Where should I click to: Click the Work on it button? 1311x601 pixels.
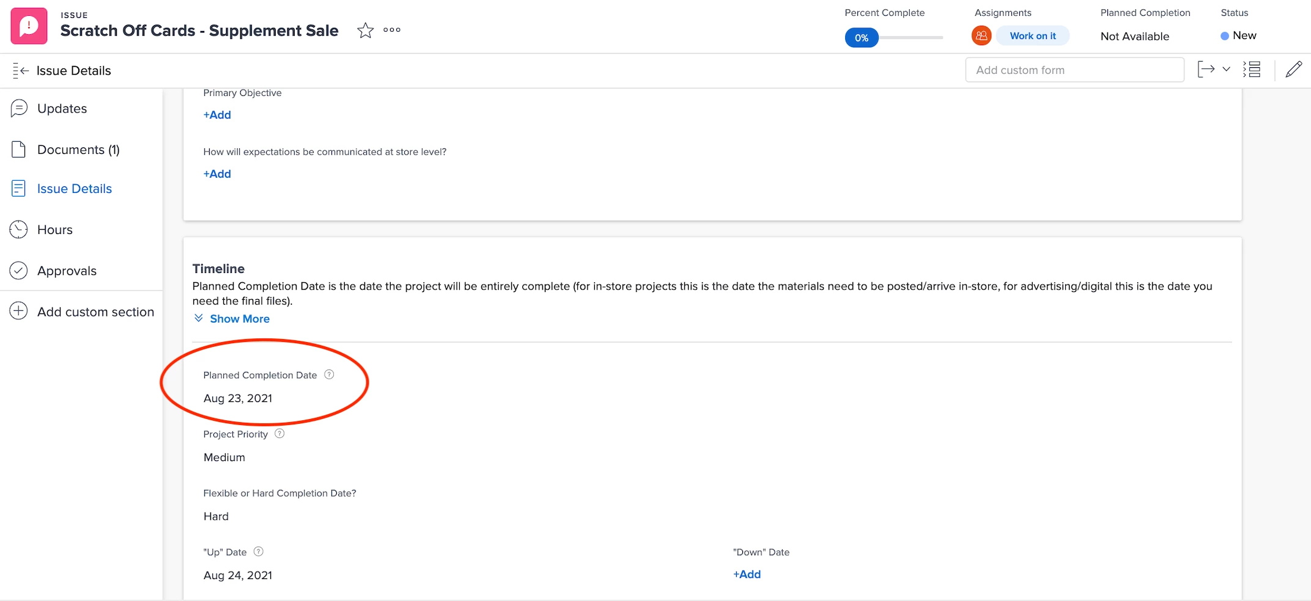(x=1033, y=36)
